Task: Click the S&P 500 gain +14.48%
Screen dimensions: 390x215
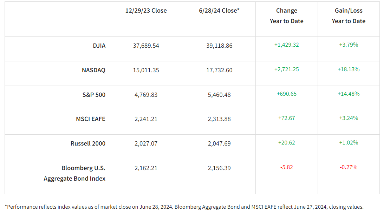Action: coord(349,94)
